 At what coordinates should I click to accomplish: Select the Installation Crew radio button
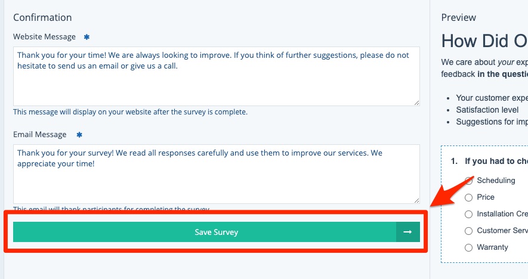pyautogui.click(x=469, y=214)
